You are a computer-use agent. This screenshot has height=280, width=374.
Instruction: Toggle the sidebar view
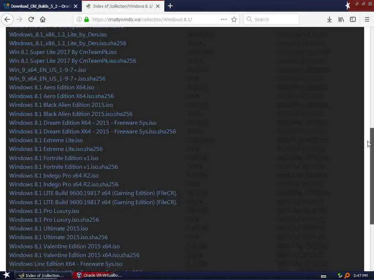353,19
